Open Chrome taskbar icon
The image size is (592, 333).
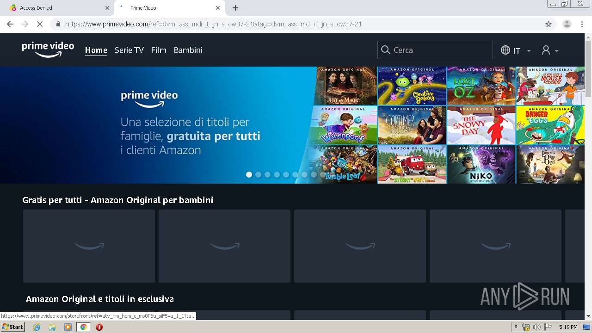click(x=83, y=327)
